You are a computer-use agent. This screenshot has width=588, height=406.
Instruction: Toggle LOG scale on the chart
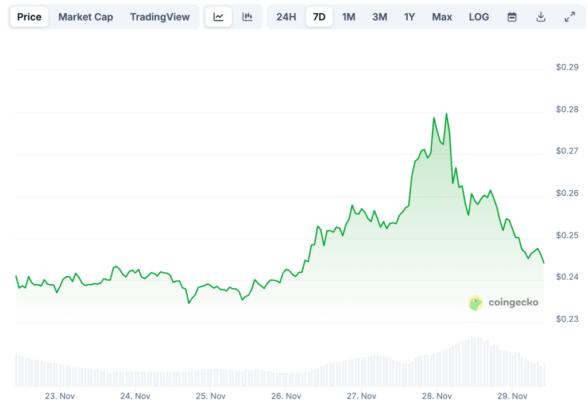click(x=479, y=17)
